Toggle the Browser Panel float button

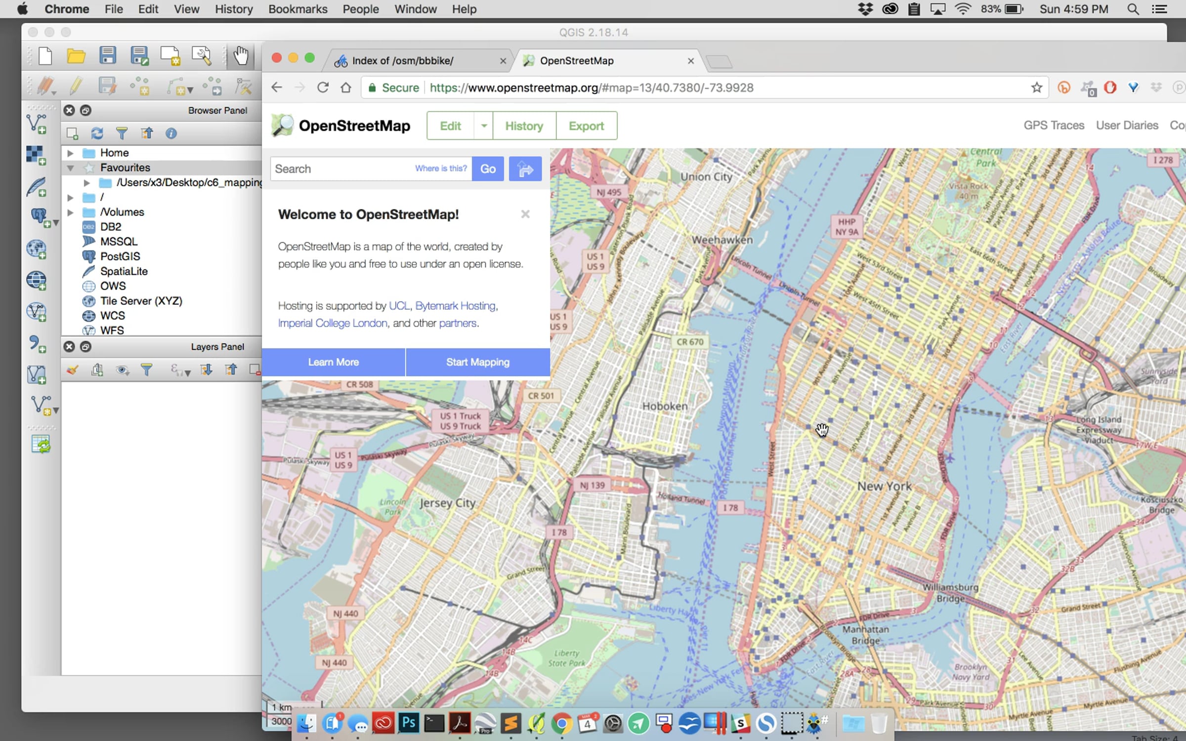point(85,111)
